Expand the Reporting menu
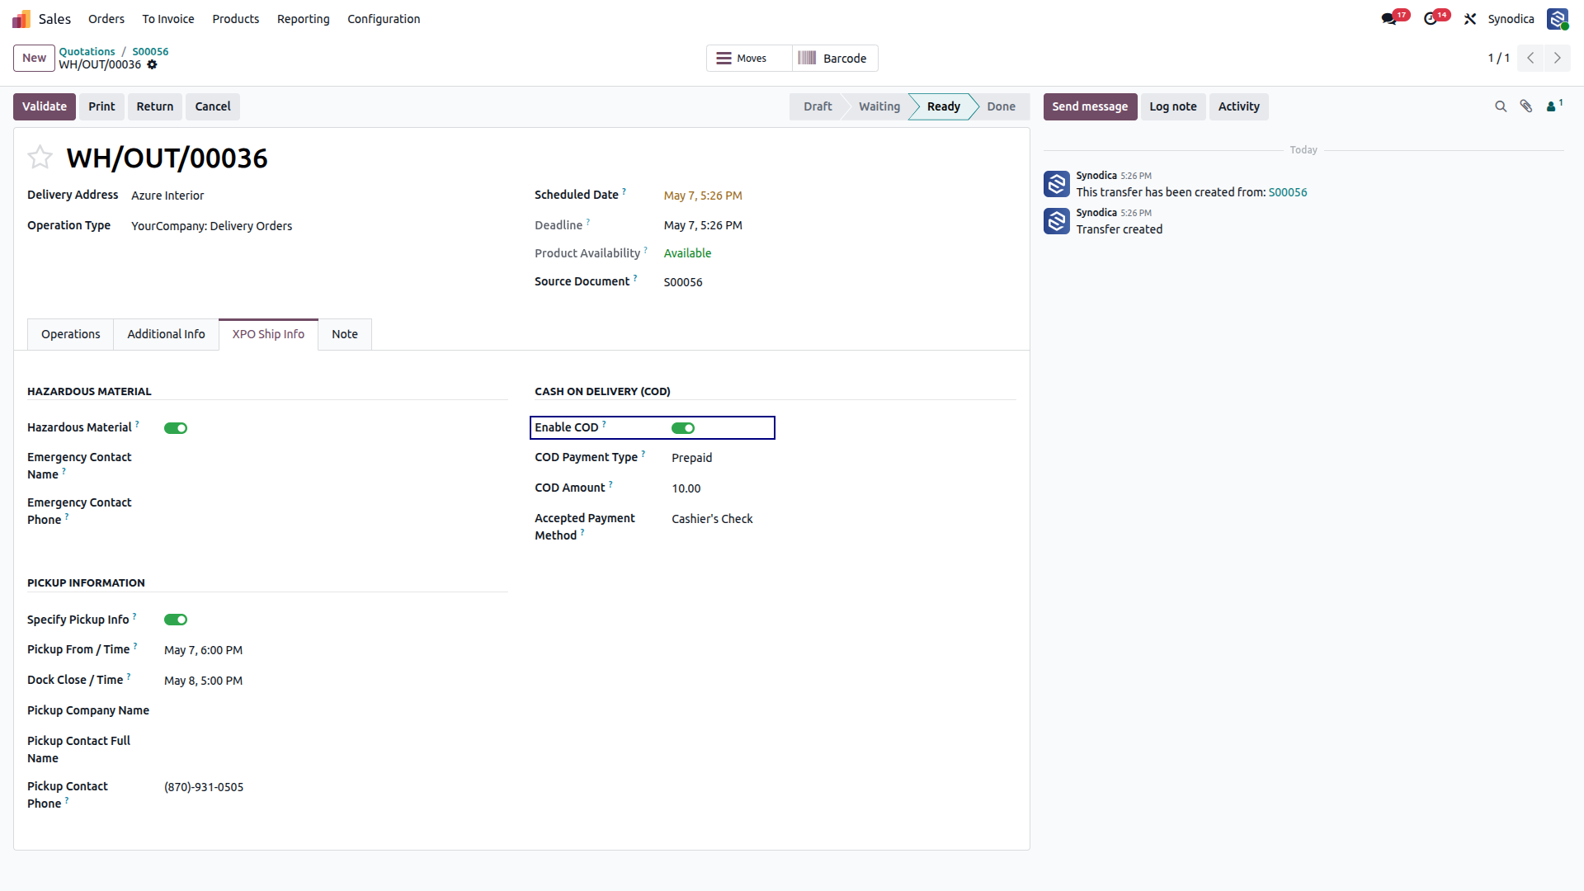 click(303, 19)
